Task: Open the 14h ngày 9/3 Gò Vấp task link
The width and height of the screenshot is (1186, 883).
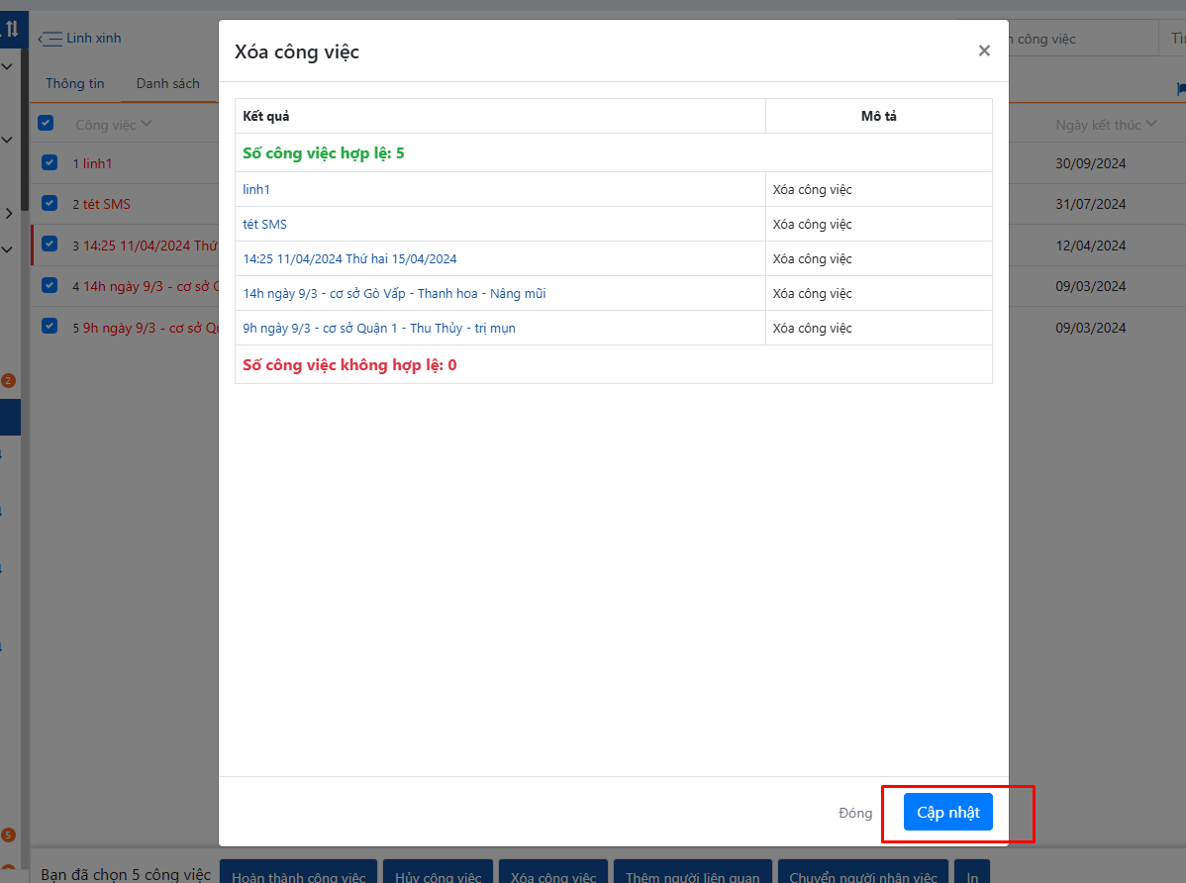Action: [x=394, y=294]
